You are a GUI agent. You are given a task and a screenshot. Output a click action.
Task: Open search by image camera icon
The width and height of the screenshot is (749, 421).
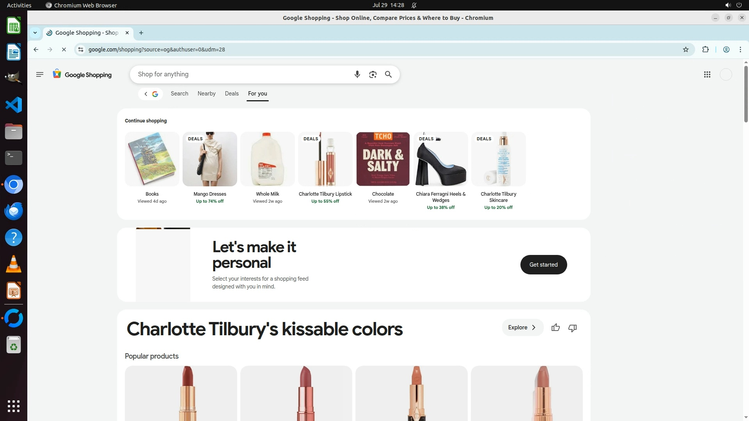373,74
